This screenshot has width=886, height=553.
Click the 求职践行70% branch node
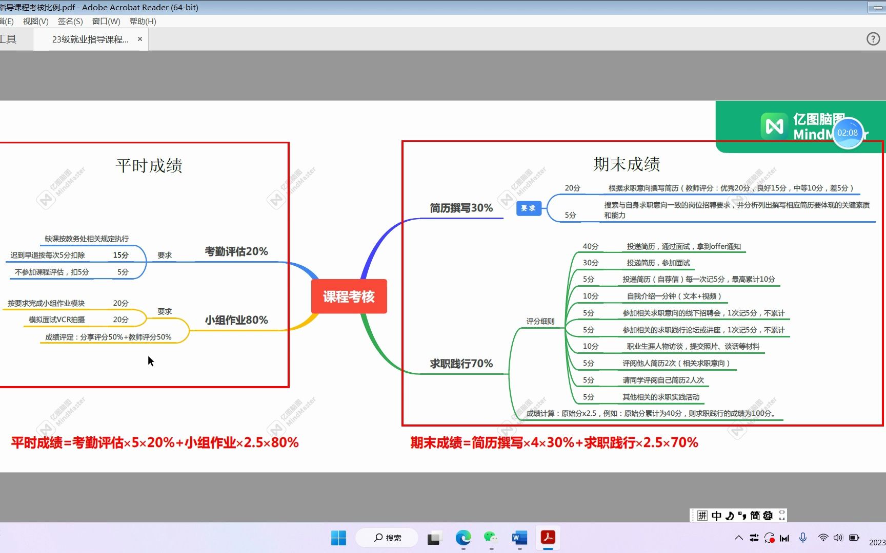pos(461,364)
